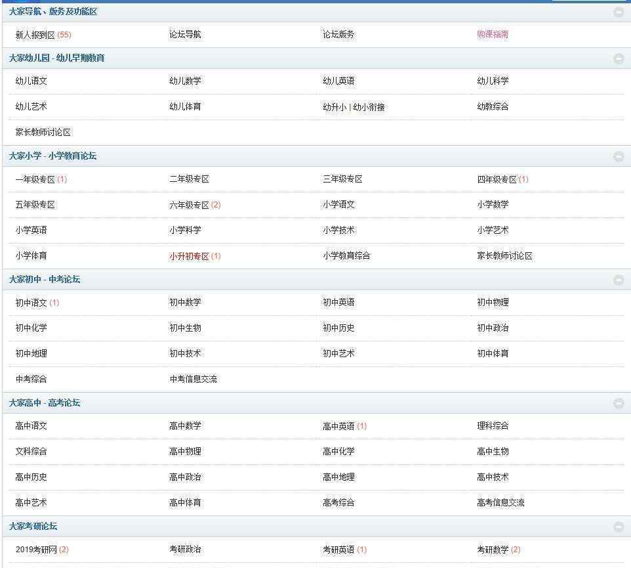Open the 购课指南 link
The image size is (631, 568).
click(x=492, y=35)
